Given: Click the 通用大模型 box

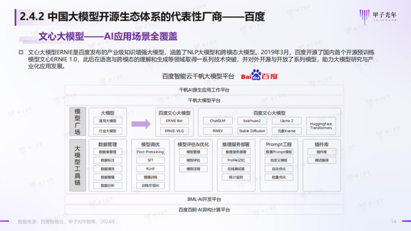Looking at the screenshot, I should (x=108, y=121).
